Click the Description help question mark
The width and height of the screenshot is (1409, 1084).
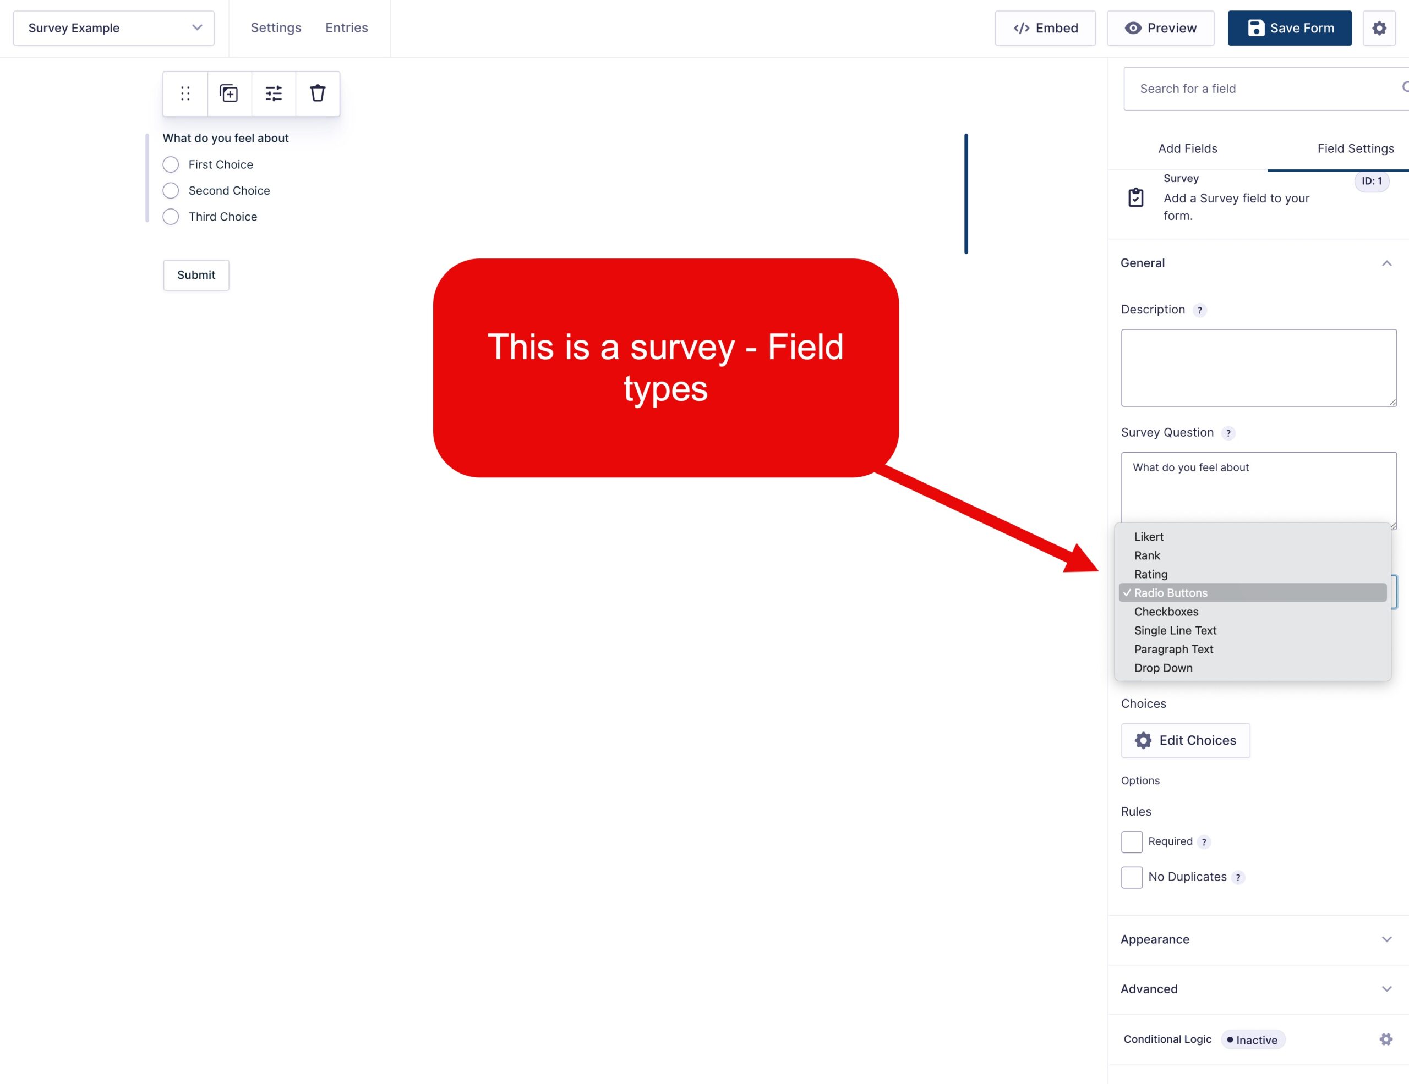coord(1199,310)
